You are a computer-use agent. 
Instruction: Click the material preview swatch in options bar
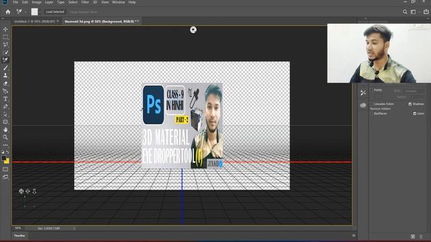[x=34, y=12]
